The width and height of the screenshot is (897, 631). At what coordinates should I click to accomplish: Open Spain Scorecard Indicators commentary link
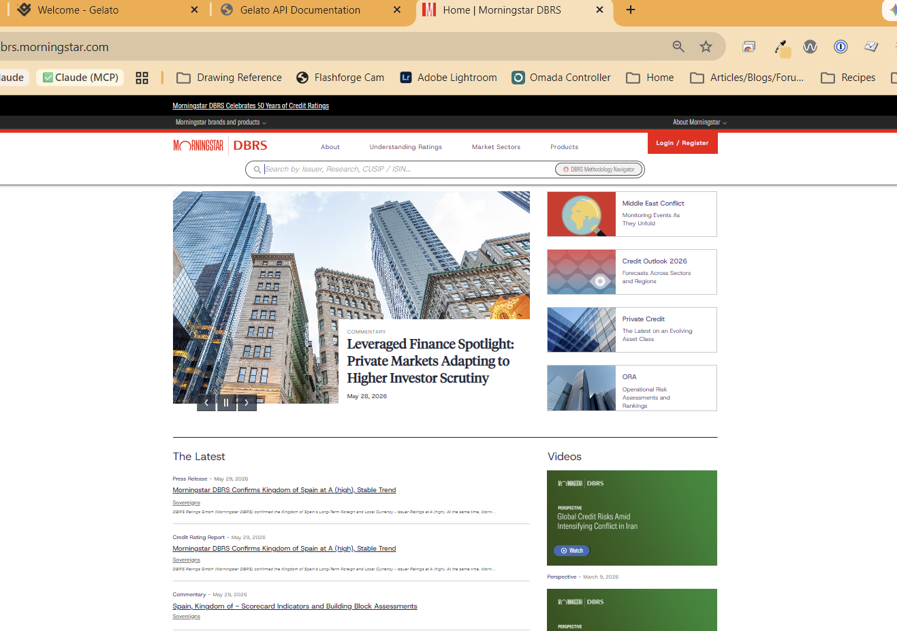pos(295,606)
